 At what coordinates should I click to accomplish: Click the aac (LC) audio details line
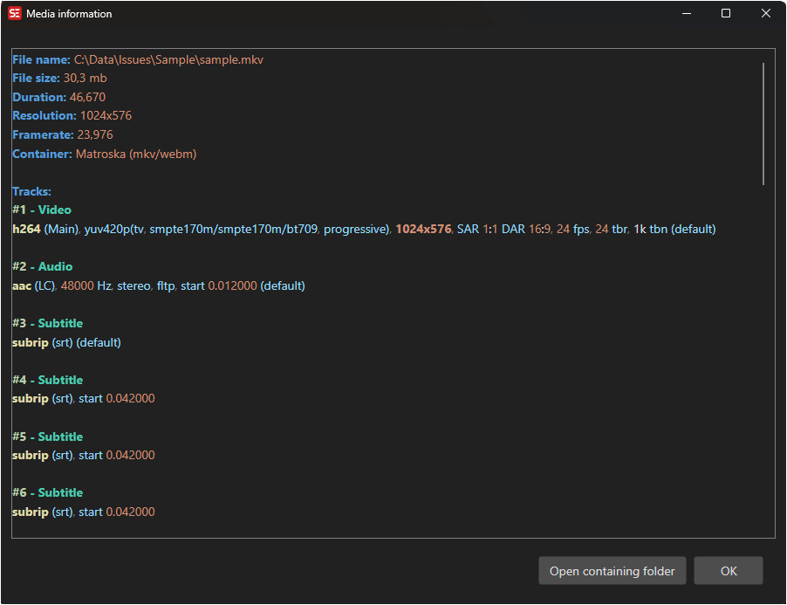point(157,286)
